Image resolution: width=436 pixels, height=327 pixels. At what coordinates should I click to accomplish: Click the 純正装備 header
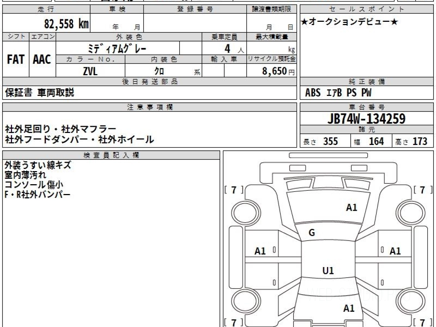pos(367,82)
